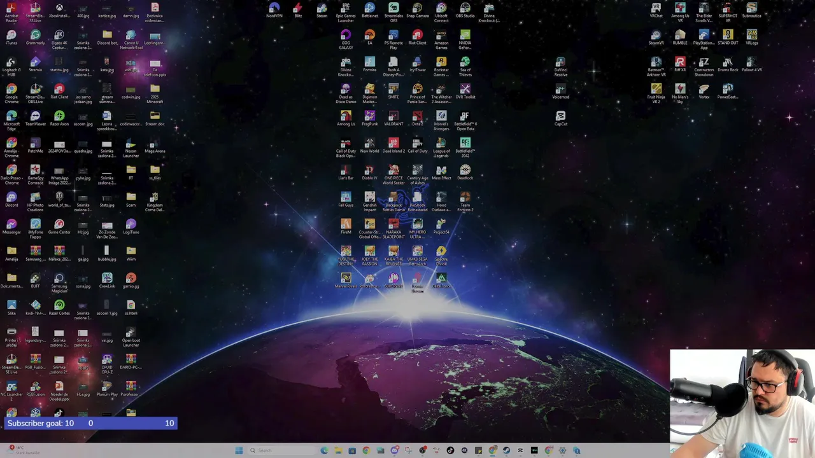Launch Stremio from the desktop
The width and height of the screenshot is (815, 458).
coord(36,64)
